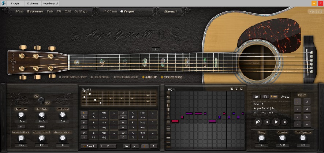Open the key C dropdown
This screenshot has height=153, width=324.
point(108,146)
